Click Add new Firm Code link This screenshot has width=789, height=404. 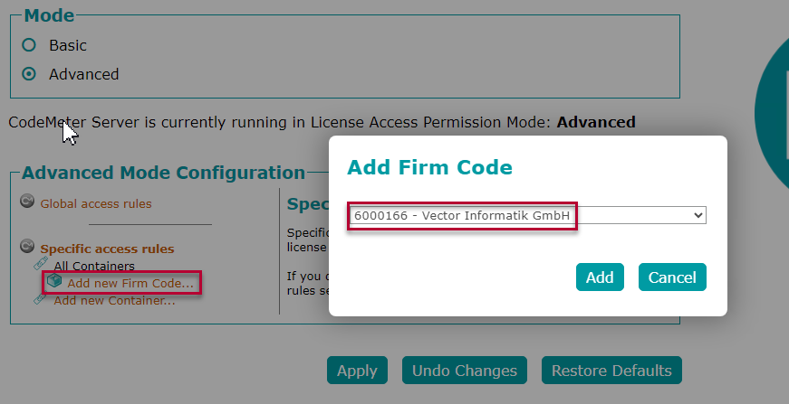coord(130,284)
